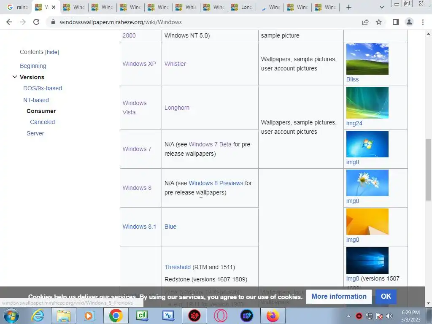
Task: Jump to Consumer section
Action: pyautogui.click(x=41, y=111)
